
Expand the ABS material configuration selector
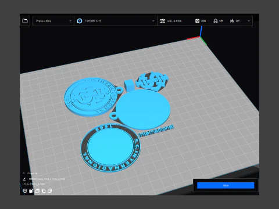(116, 21)
